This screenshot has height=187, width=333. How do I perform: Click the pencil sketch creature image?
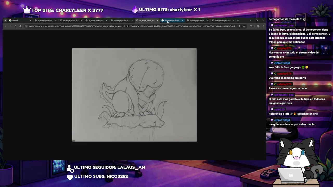point(134,95)
